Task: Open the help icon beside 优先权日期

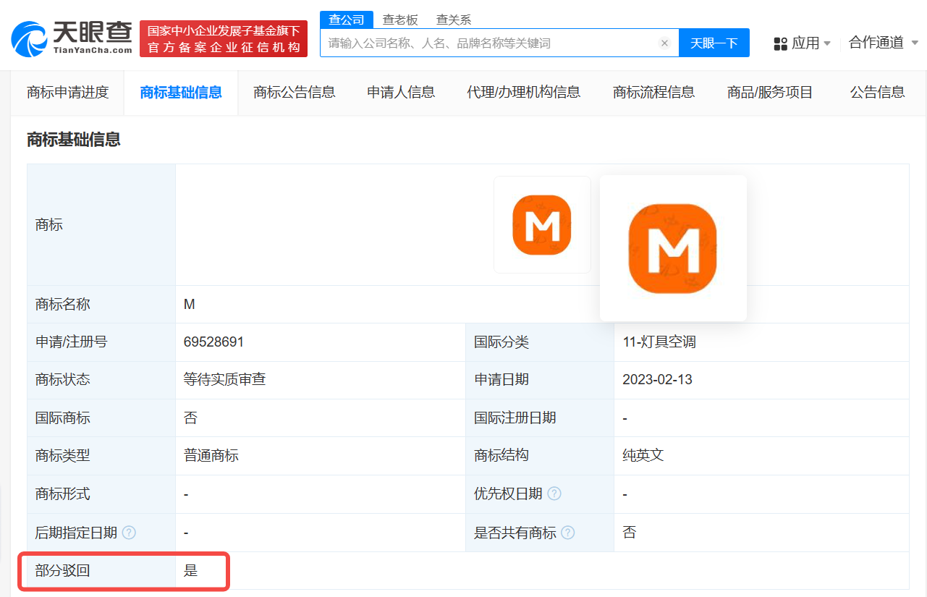Action: (x=554, y=494)
